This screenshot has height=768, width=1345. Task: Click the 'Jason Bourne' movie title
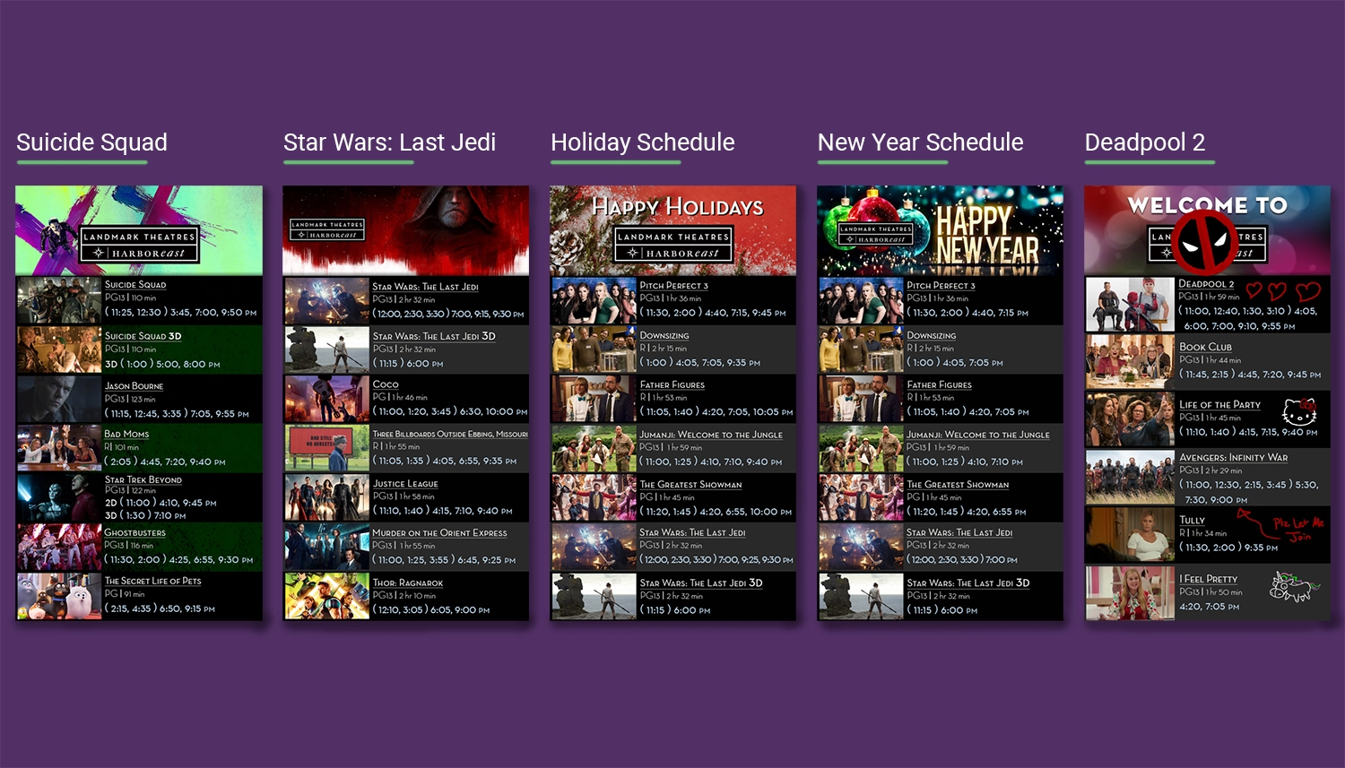click(134, 386)
